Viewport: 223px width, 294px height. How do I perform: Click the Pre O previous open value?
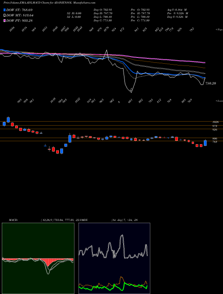140,10
